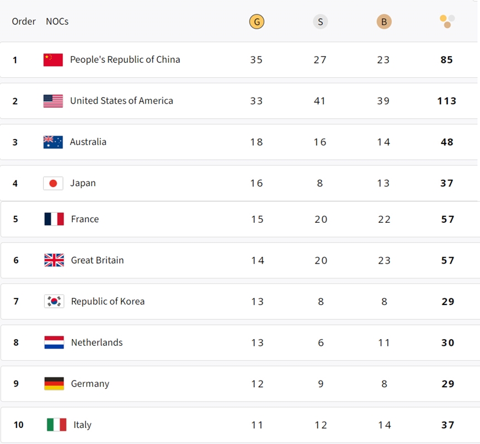This screenshot has width=480, height=444.
Task: Open the Italy country link
Action: (x=82, y=425)
